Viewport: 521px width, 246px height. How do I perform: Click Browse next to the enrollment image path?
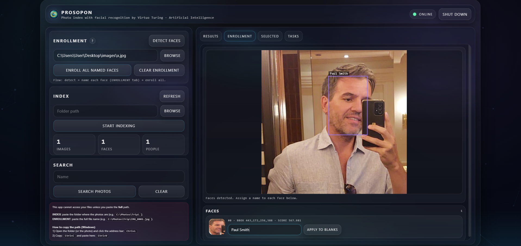pyautogui.click(x=172, y=56)
